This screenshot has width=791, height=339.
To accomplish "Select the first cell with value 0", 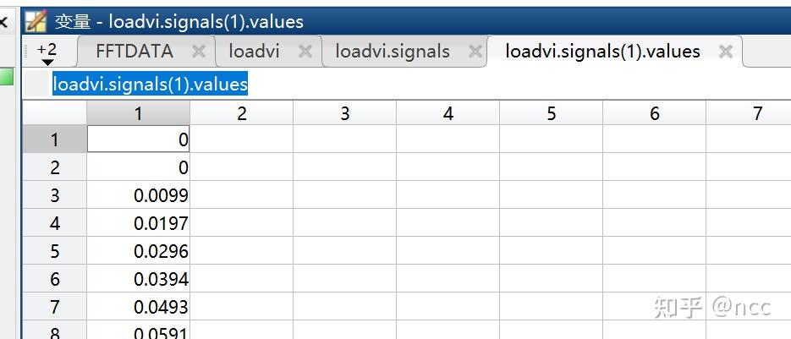I will point(139,139).
